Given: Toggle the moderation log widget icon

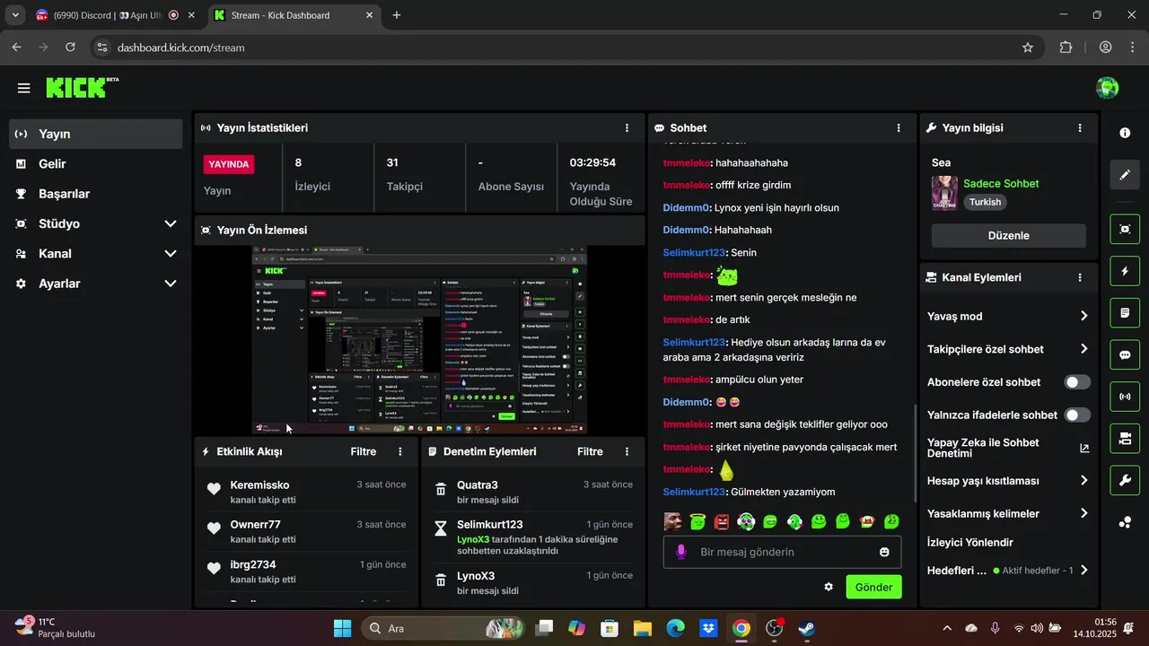Looking at the screenshot, I should [x=1125, y=313].
